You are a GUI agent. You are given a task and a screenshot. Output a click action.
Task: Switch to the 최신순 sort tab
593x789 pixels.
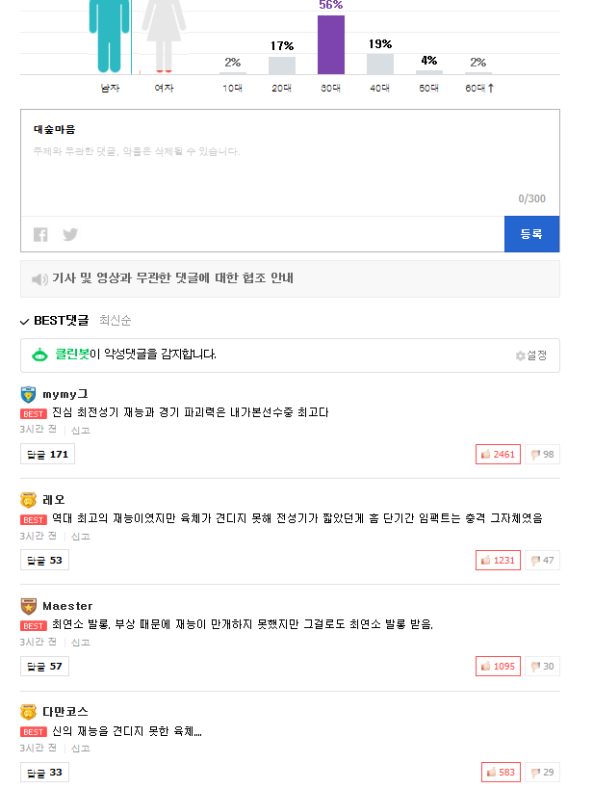point(116,320)
